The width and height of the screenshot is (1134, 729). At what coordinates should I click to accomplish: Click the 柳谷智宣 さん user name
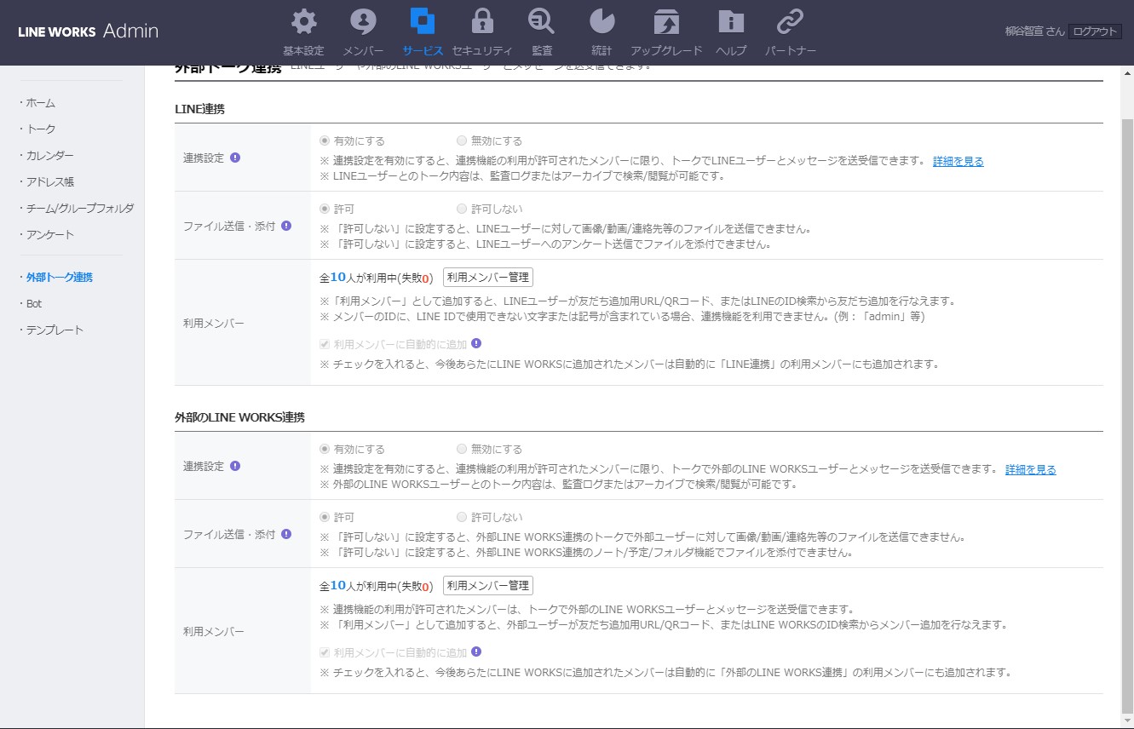click(x=1034, y=32)
